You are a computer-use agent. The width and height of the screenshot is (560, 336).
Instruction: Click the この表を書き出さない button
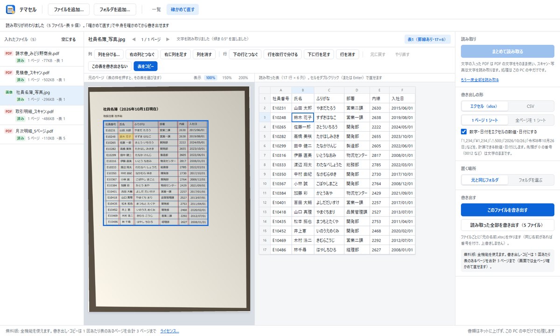click(x=109, y=66)
